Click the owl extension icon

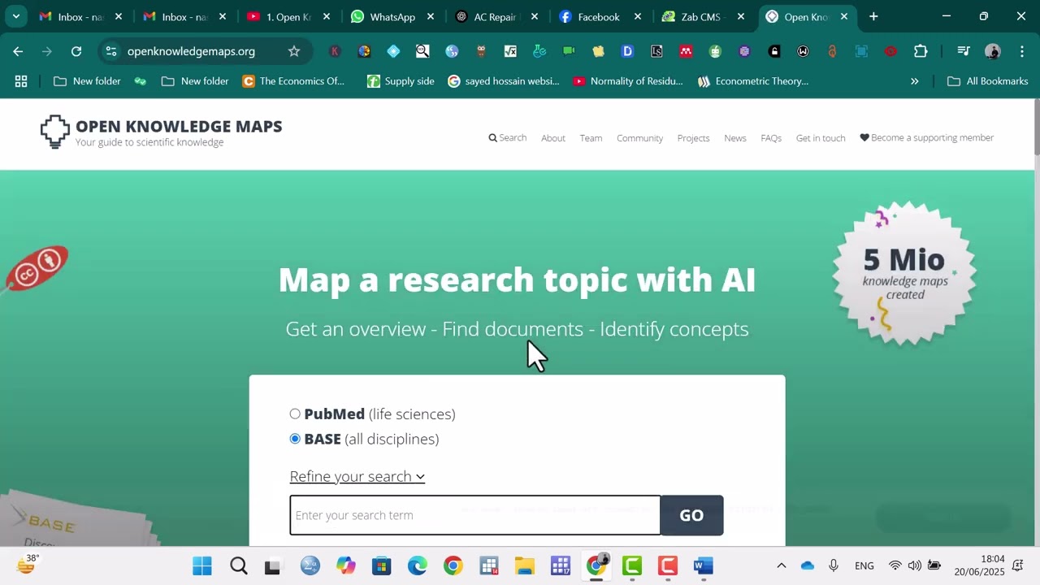pyautogui.click(x=481, y=51)
